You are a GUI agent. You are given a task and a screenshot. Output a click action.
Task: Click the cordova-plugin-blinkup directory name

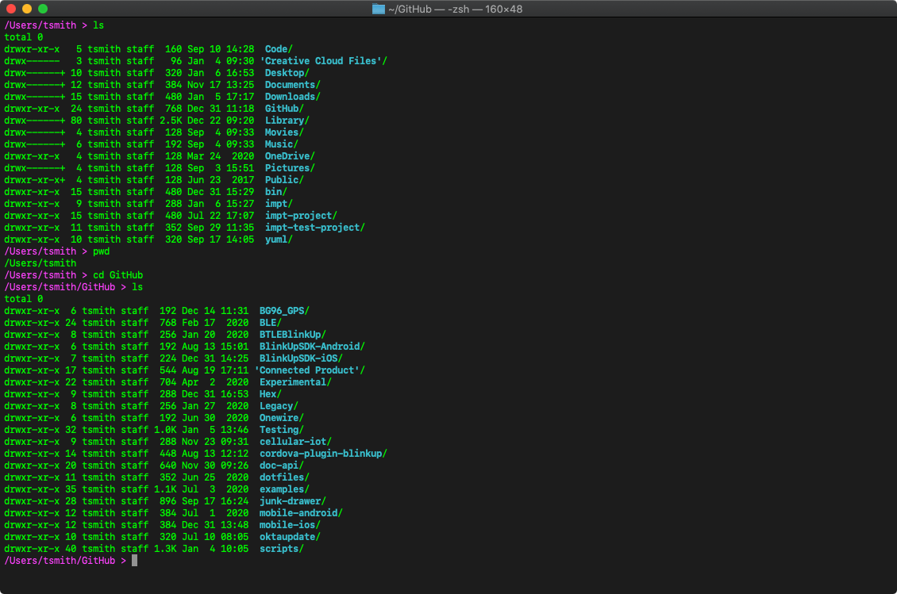(x=319, y=453)
